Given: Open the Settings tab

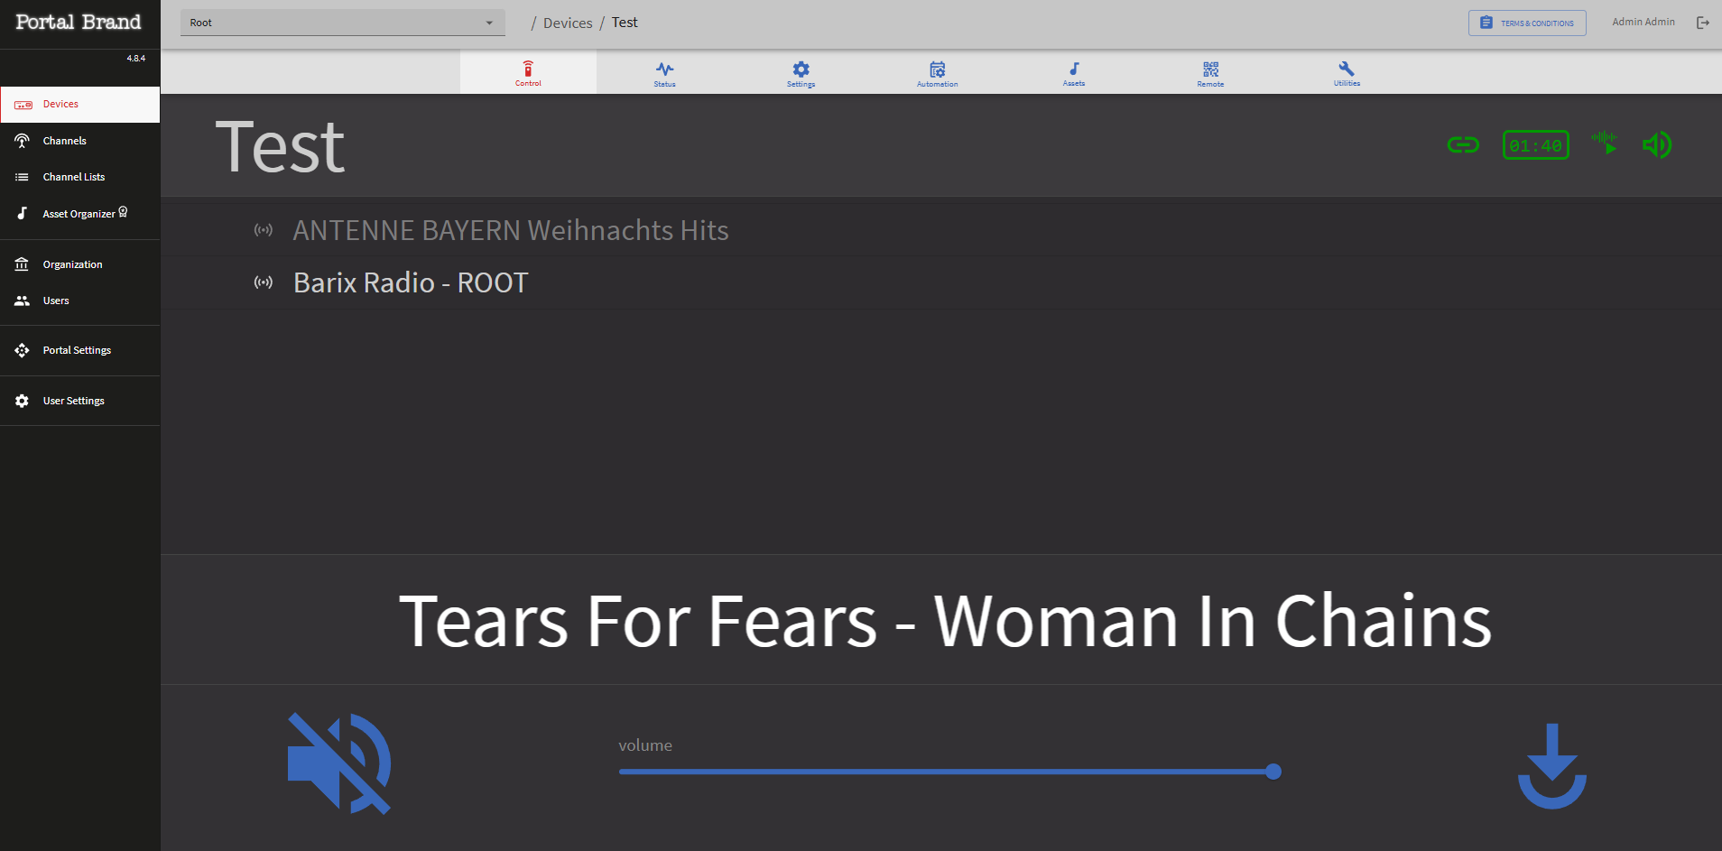Looking at the screenshot, I should [801, 72].
